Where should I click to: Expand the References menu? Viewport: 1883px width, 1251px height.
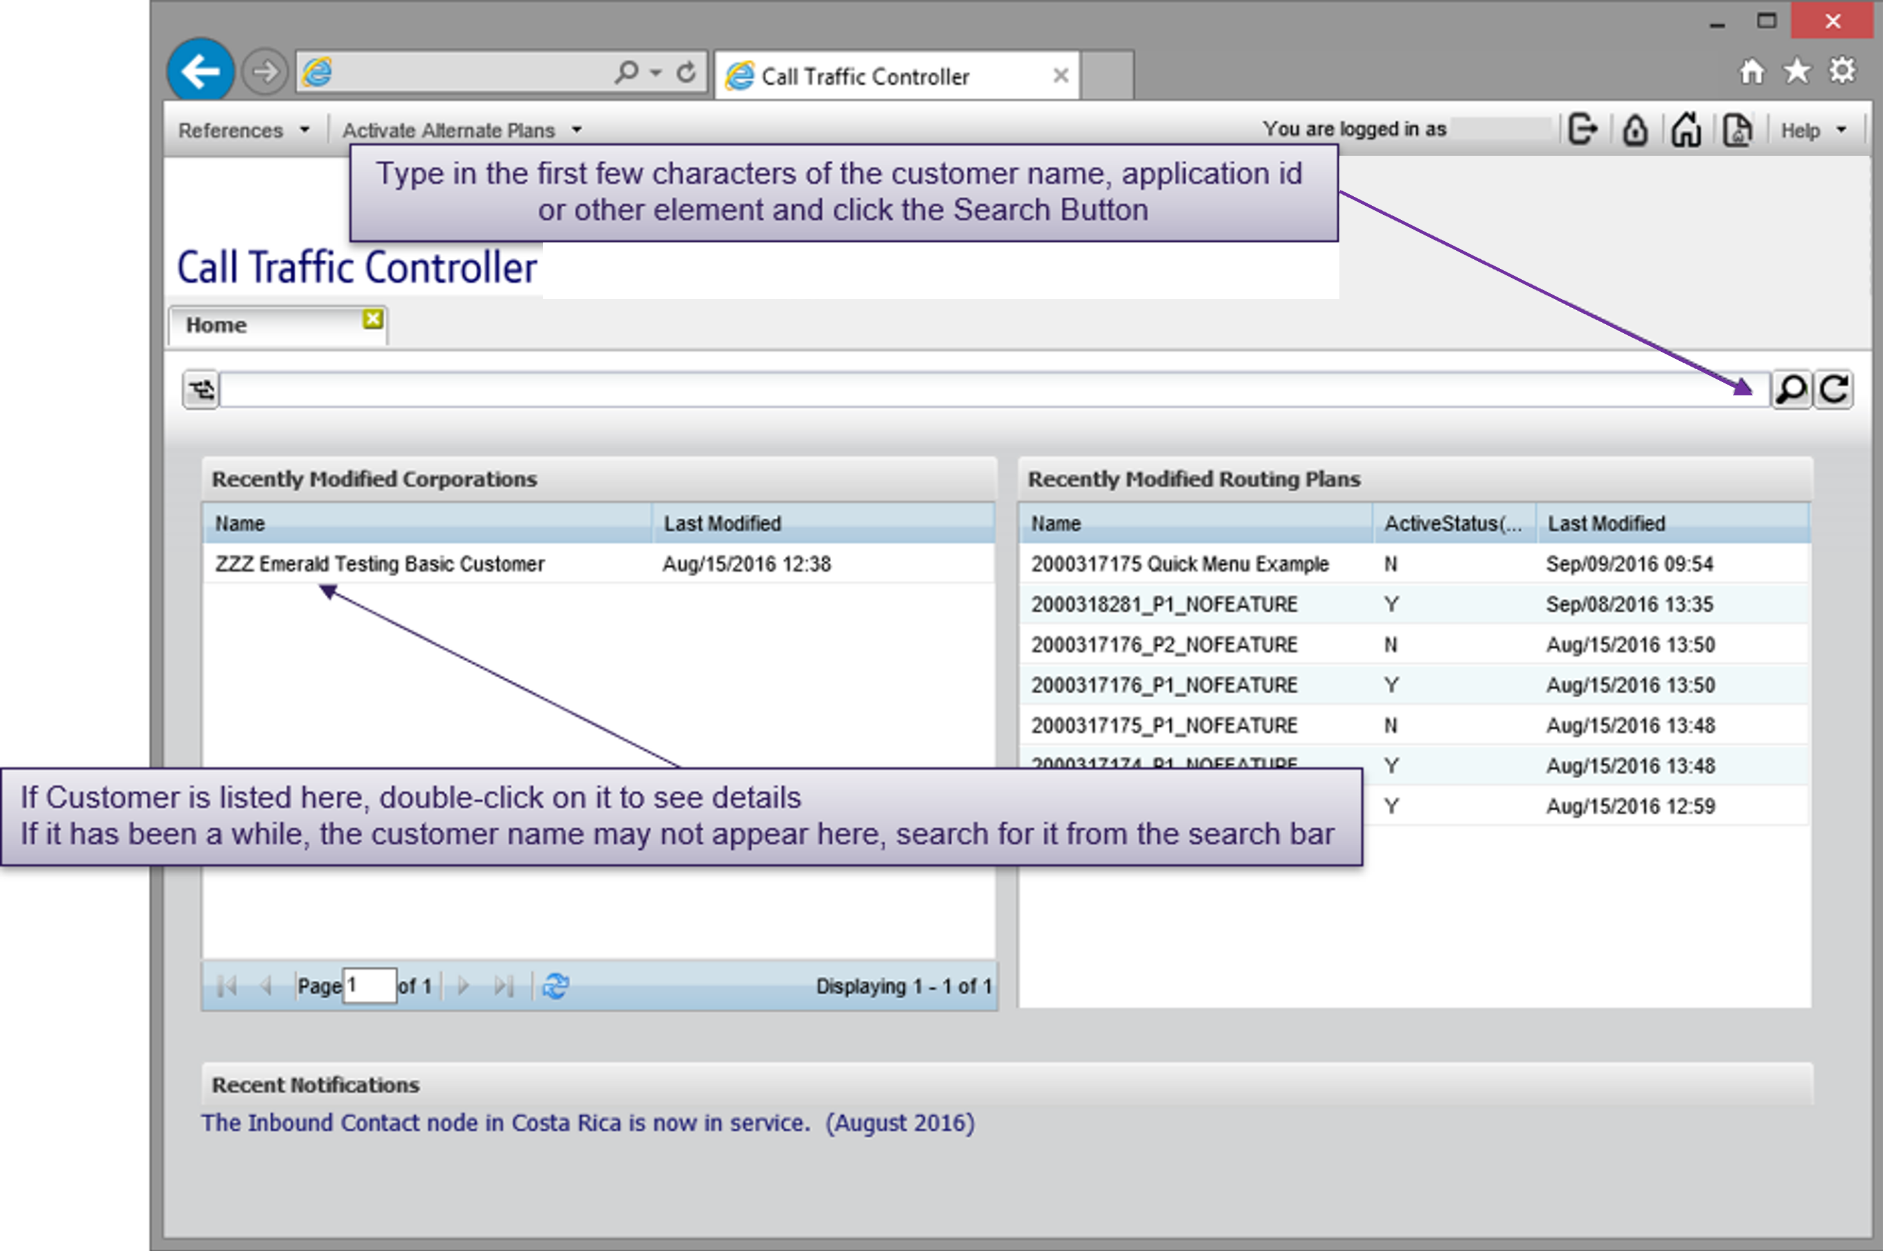[x=243, y=130]
